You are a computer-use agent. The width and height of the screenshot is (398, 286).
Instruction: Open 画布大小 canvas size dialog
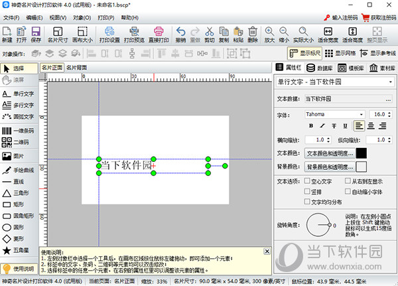tap(82, 35)
